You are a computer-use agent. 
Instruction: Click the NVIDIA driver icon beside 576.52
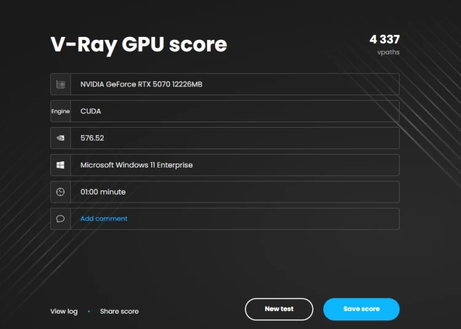coord(61,138)
